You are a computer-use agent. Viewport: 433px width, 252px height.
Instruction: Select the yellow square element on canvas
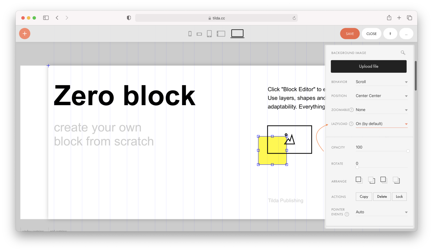coord(272,150)
